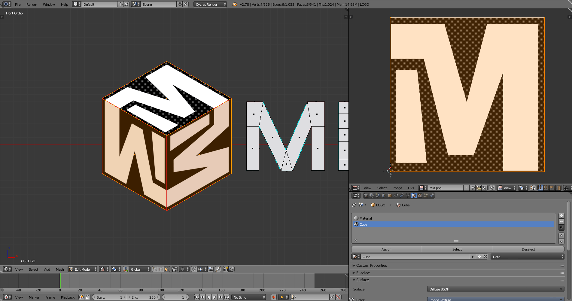Select face select mode cube icon

click(167, 269)
